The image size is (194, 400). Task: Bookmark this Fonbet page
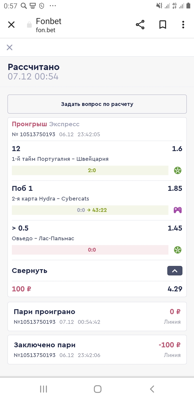click(162, 25)
